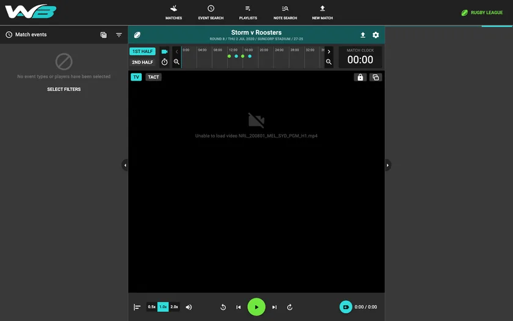
Task: Open the filter icon in Match events panel
Action: (118, 35)
